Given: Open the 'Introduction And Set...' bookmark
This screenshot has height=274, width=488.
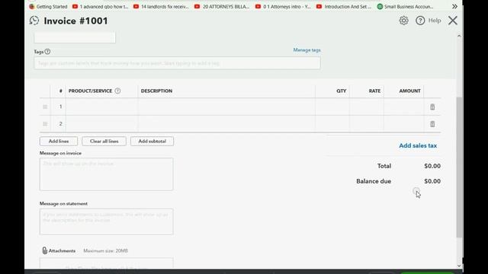Looking at the screenshot, I should coord(344,6).
